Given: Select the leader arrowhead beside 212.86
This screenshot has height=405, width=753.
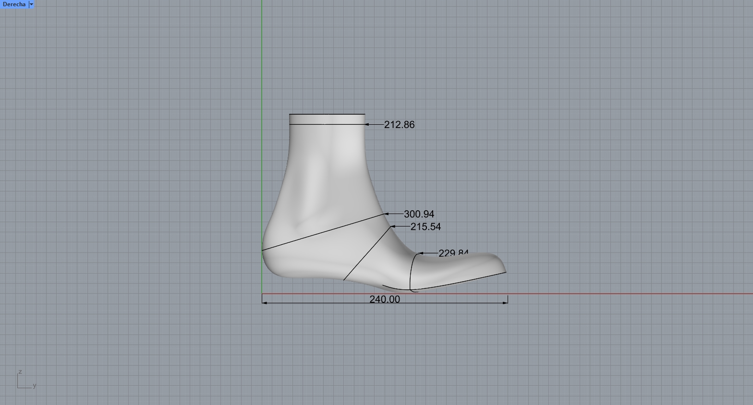Looking at the screenshot, I should click(x=367, y=124).
